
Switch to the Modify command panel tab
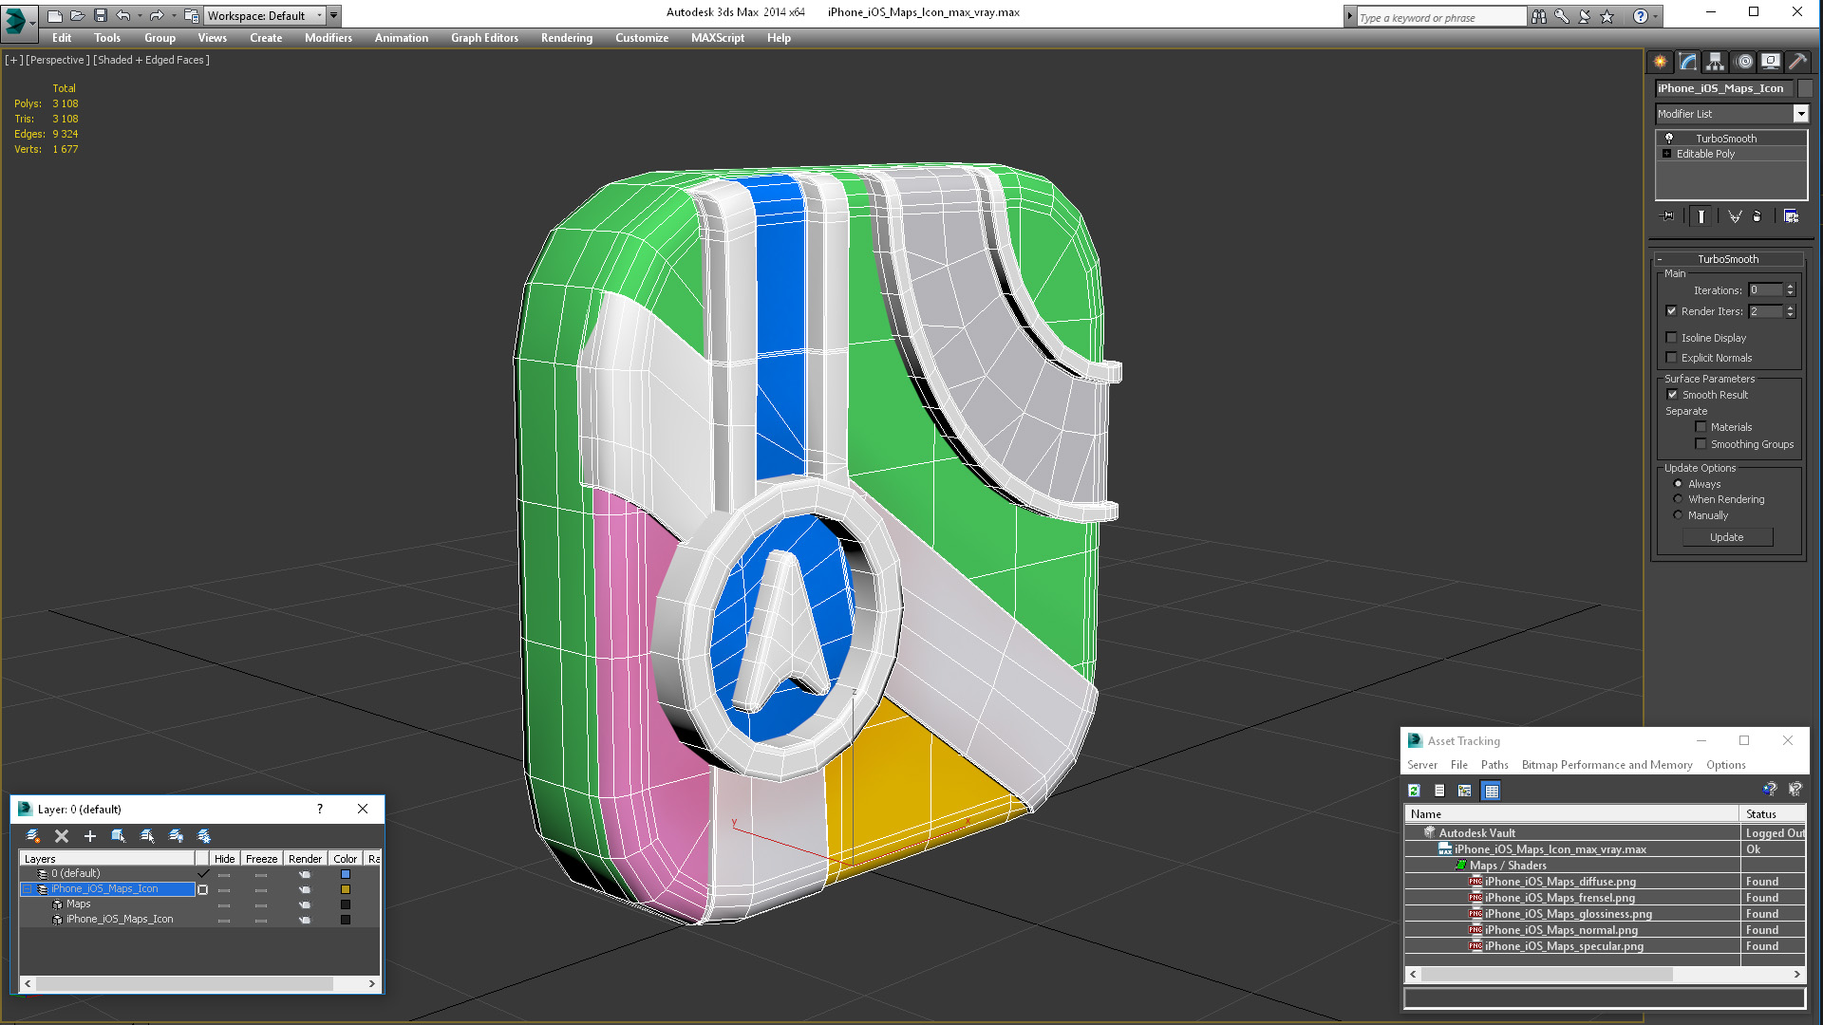pos(1688,62)
